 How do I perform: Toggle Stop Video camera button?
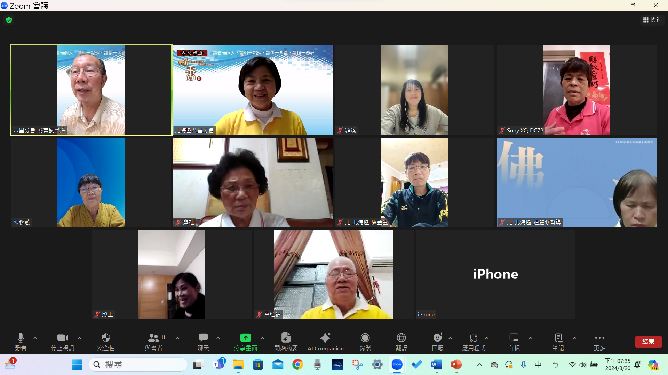(x=63, y=338)
